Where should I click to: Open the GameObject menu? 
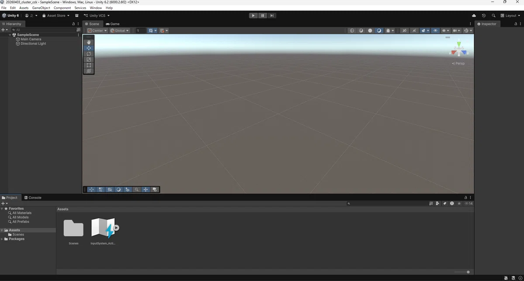coord(41,8)
